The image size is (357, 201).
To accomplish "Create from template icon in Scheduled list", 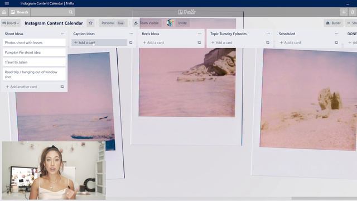I will 336,42.
